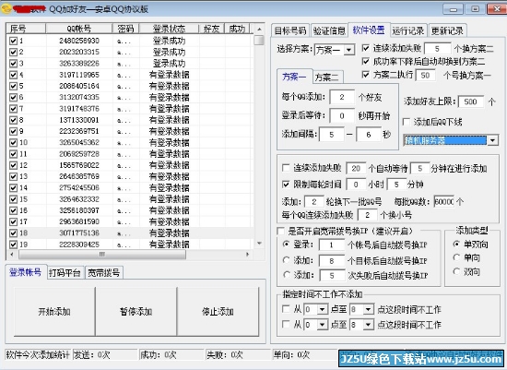The height and width of the screenshot is (370, 507).
Task: Click the account list horizontal scrollbar thumb
Action: click(x=102, y=255)
